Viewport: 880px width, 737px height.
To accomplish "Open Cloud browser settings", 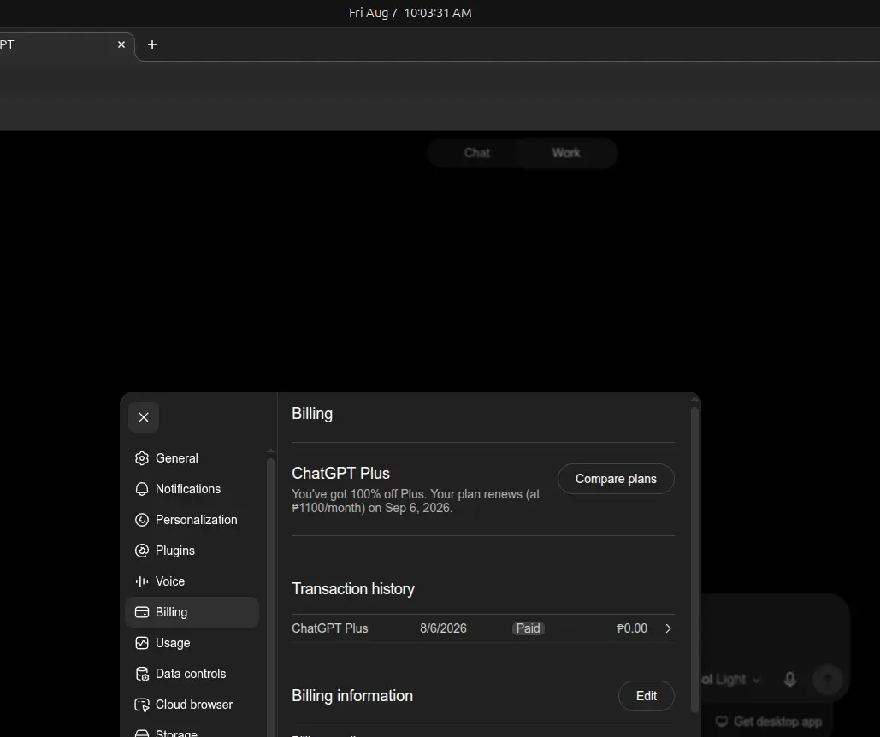I will point(192,705).
